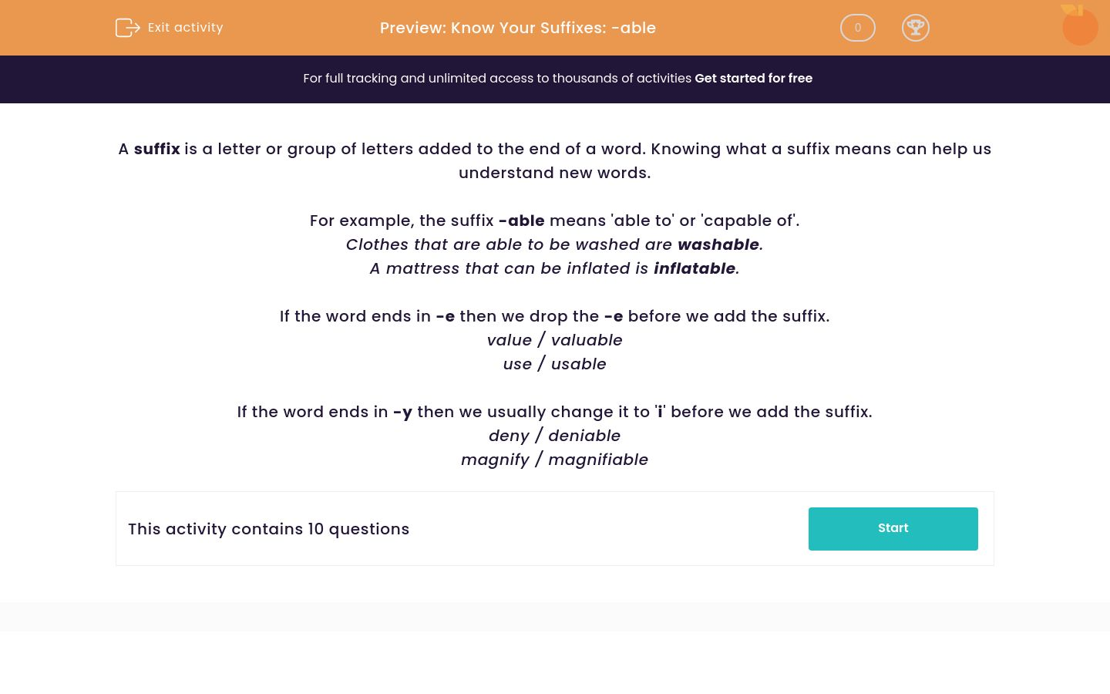This screenshot has width=1110, height=694.
Task: Select the example line value / valuable
Action: click(554, 340)
